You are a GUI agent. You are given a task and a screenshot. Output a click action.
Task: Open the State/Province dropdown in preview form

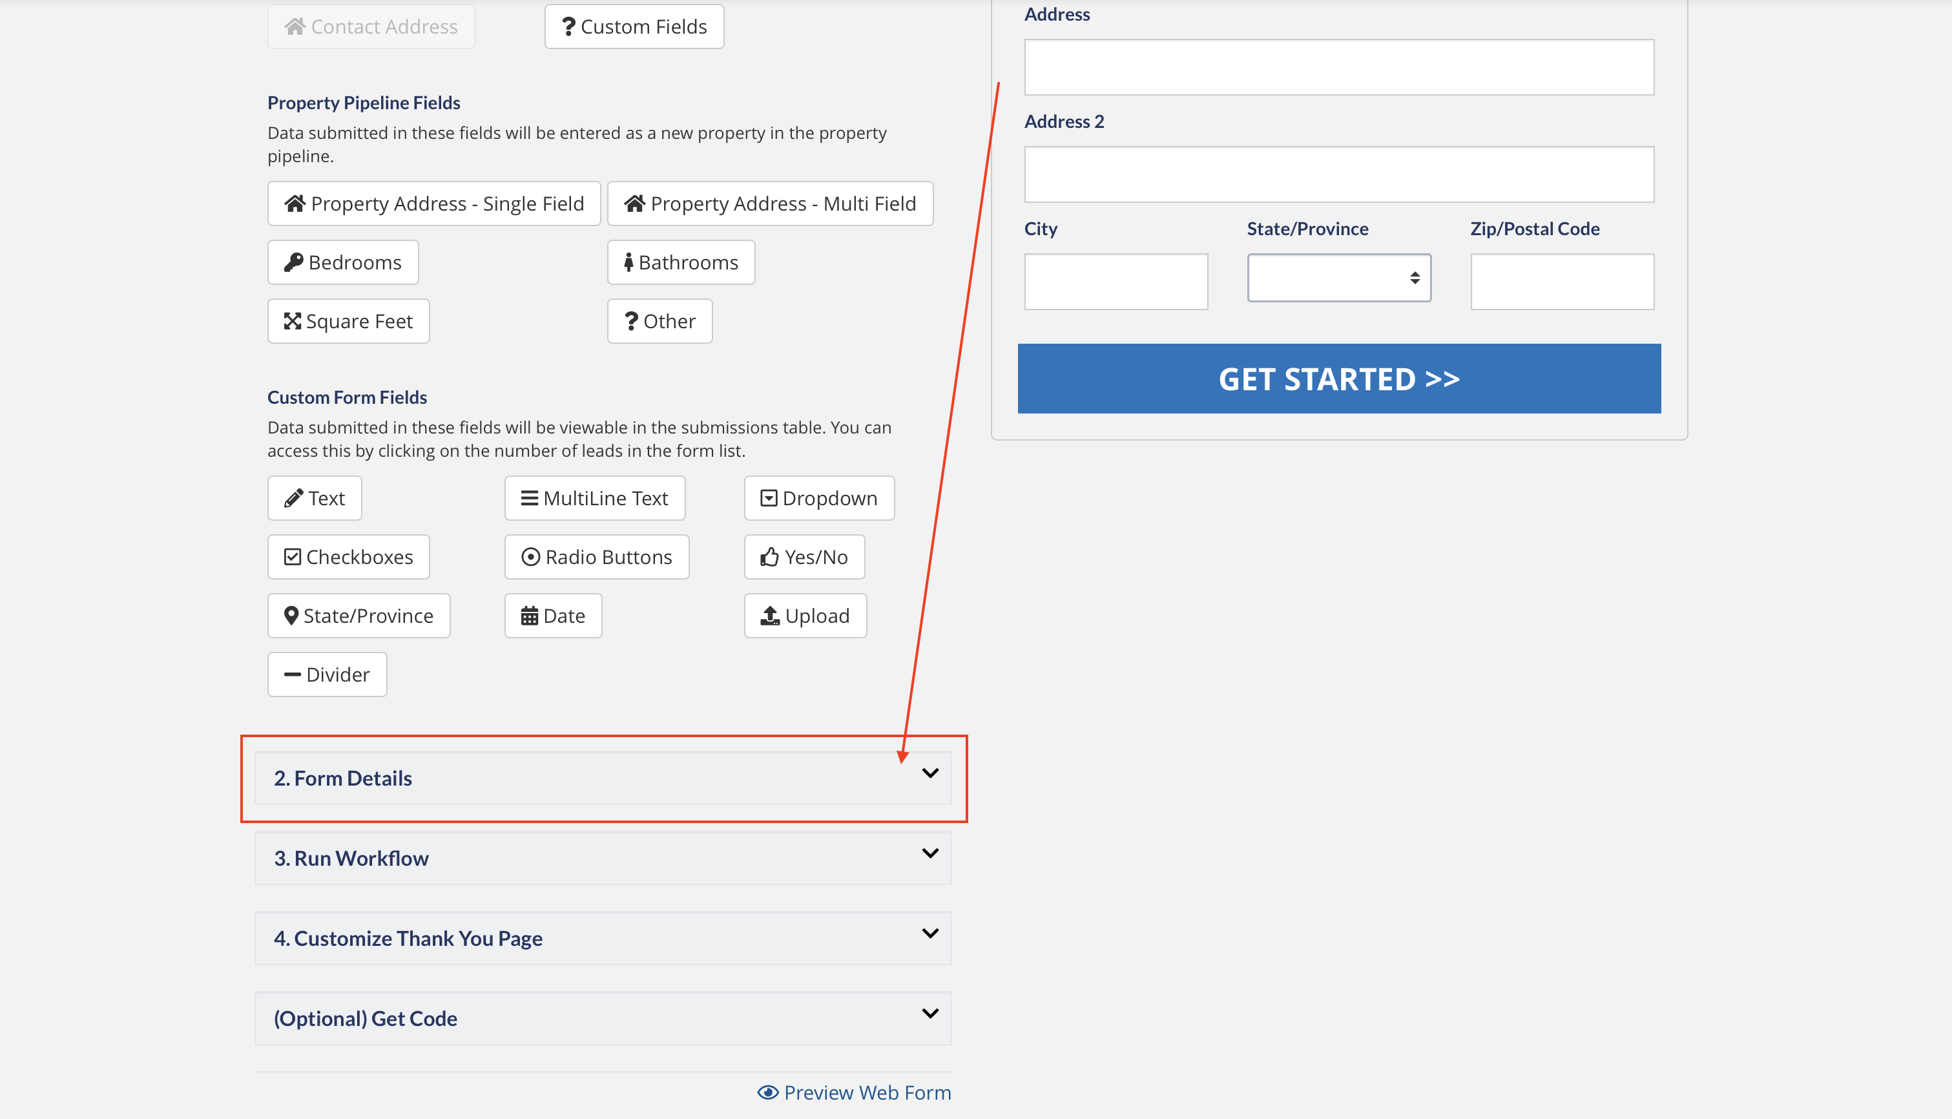(1339, 278)
